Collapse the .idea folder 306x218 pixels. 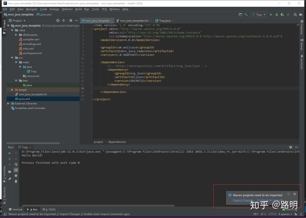(x=12, y=30)
